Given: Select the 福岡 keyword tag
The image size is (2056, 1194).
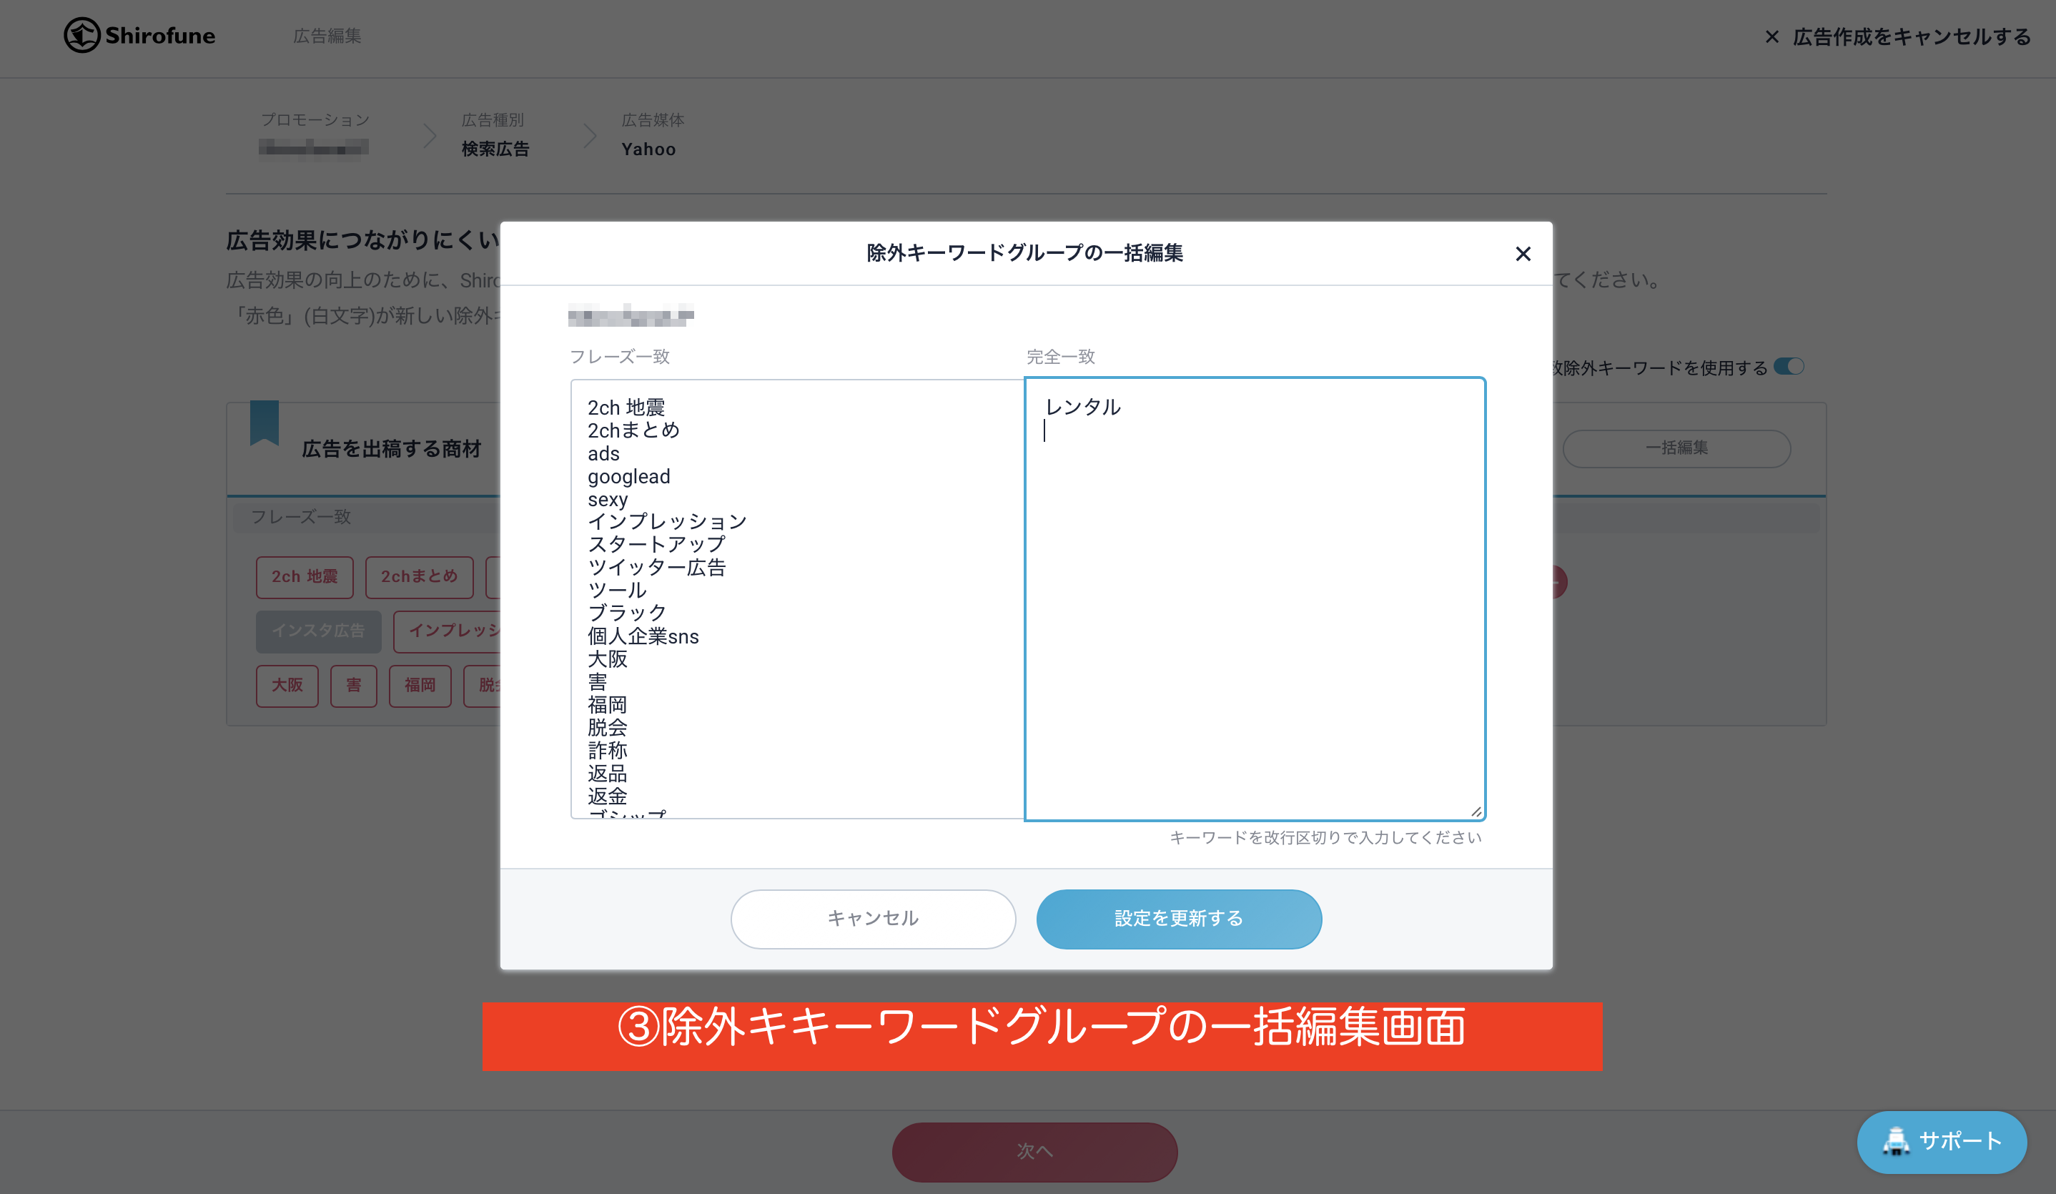Looking at the screenshot, I should (x=420, y=686).
